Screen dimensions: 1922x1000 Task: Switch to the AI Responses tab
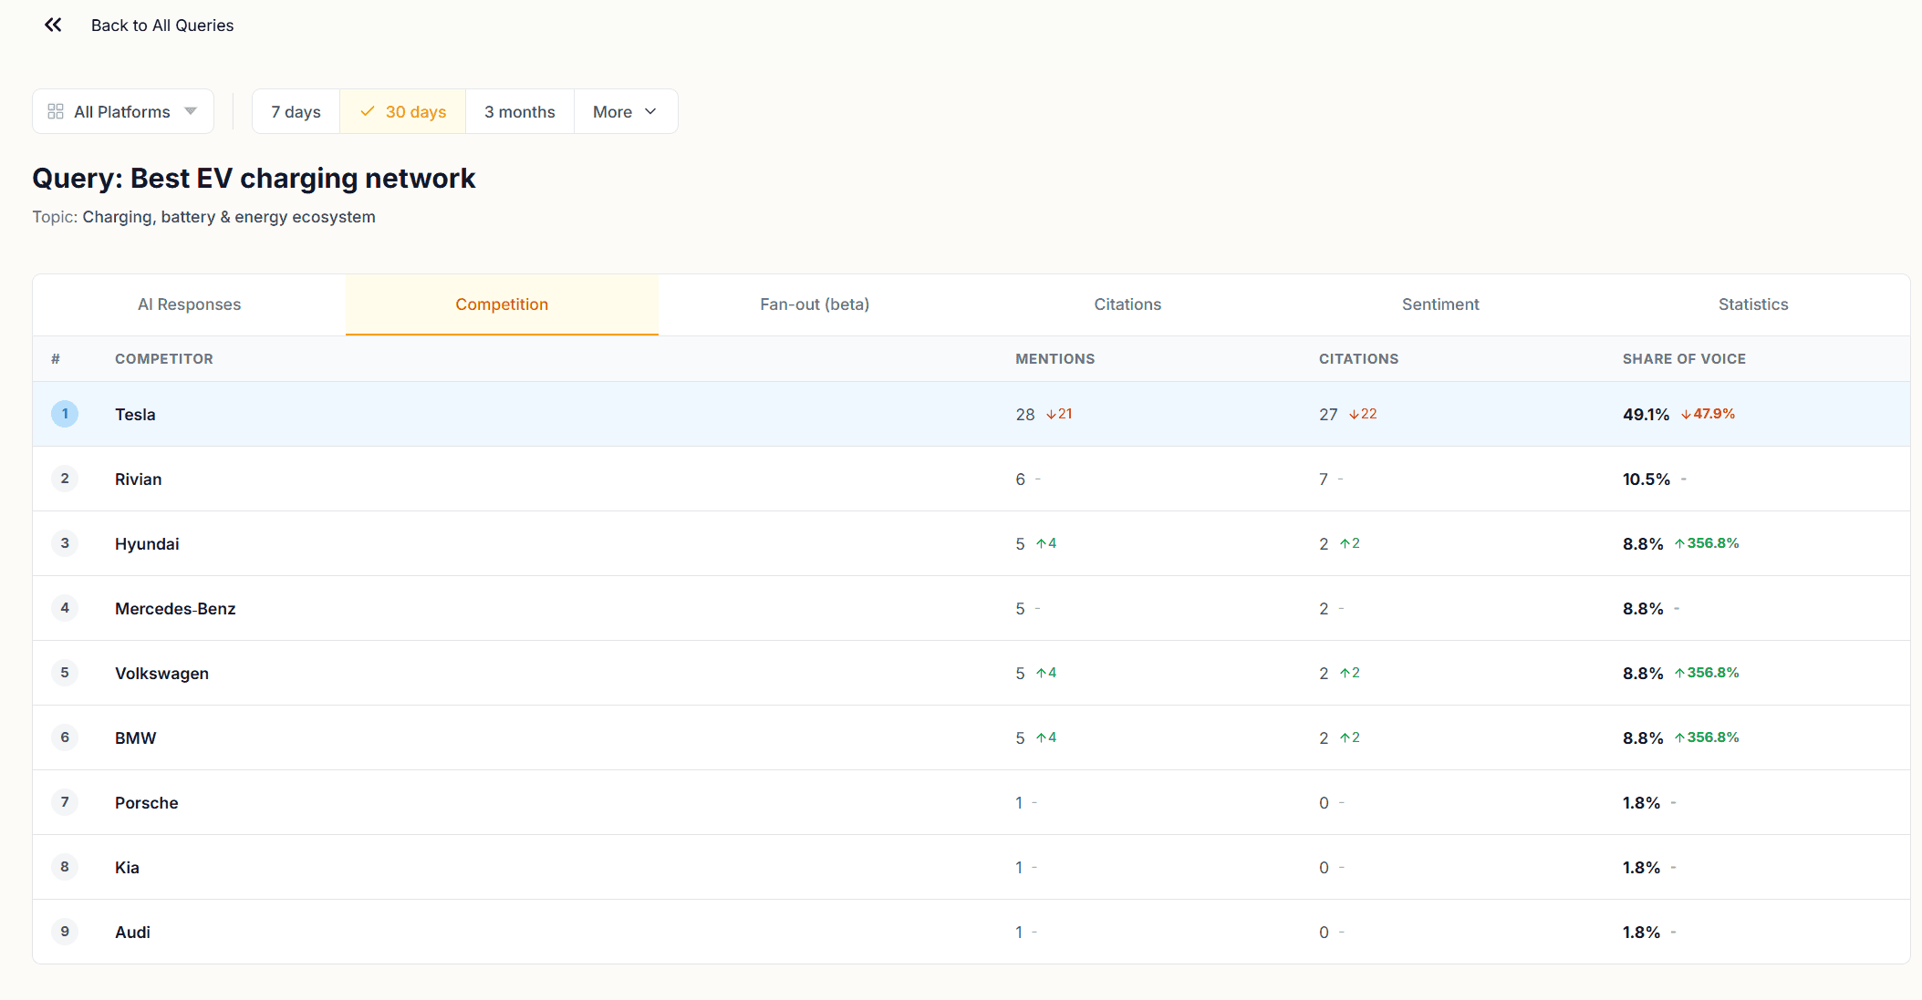click(189, 304)
